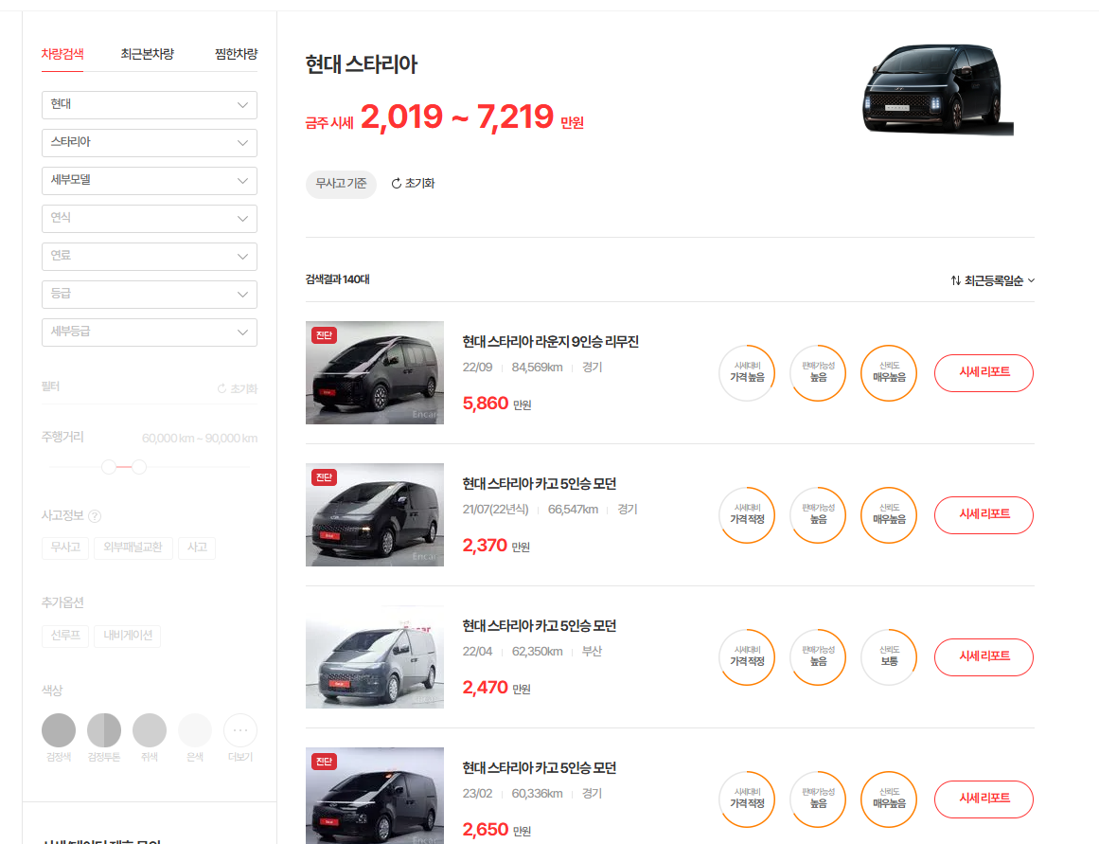Viewport: 1099px width, 844px height.
Task: Expand the 세부모델 dropdown
Action: click(150, 180)
